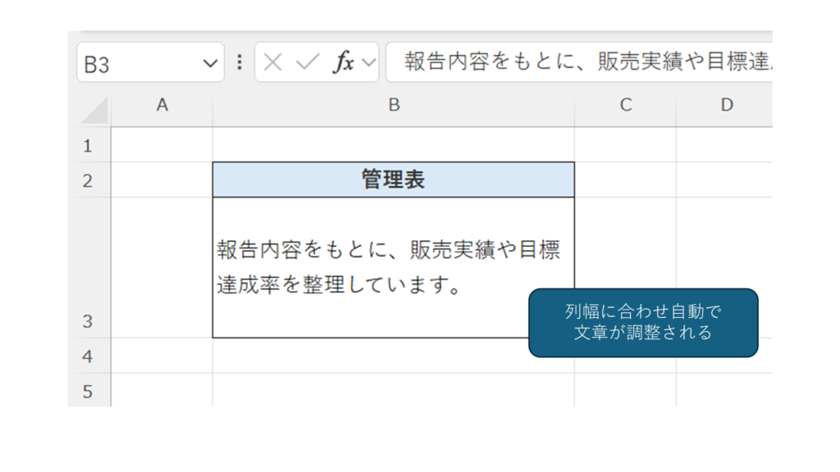Click the blue callout 列幅に合わせ自動で文章が調整される

(x=642, y=323)
